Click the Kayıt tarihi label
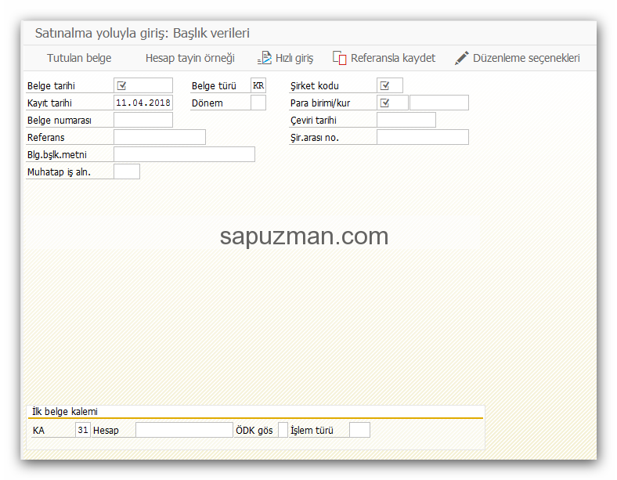This screenshot has width=617, height=480. [x=49, y=103]
